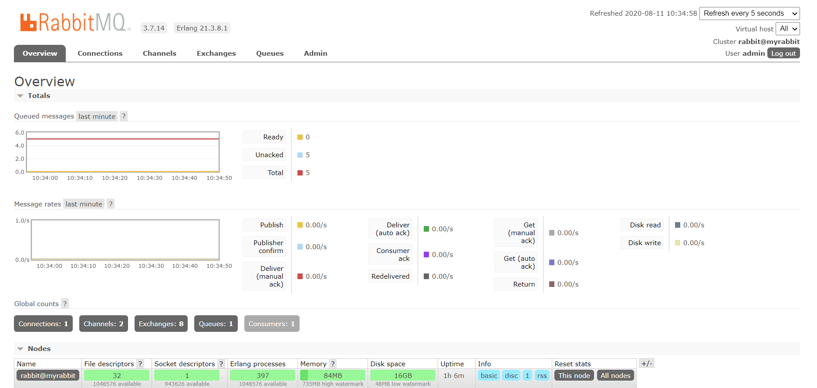Click the Ready yellow color swatch

pyautogui.click(x=300, y=137)
